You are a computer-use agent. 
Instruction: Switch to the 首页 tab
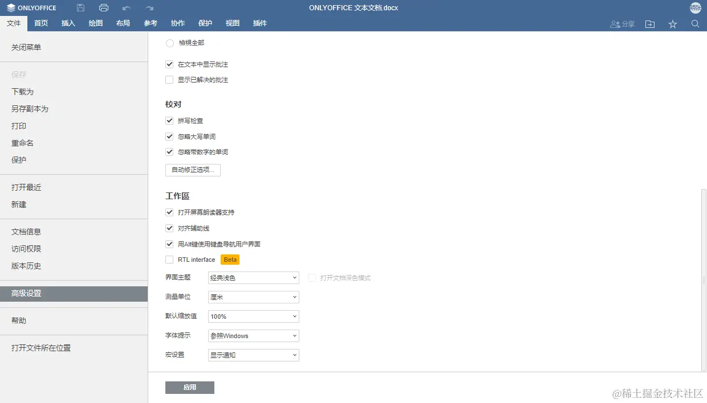pos(41,23)
